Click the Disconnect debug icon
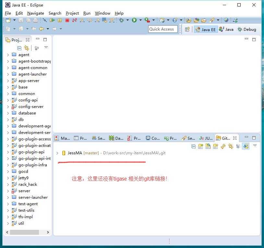Image resolution: width=264 pixels, height=248 pixels. coord(75,20)
